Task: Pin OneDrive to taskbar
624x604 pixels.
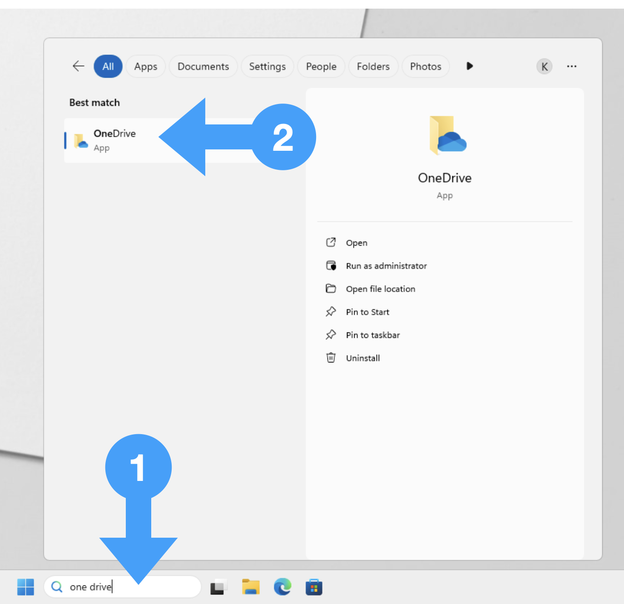Action: coord(372,335)
